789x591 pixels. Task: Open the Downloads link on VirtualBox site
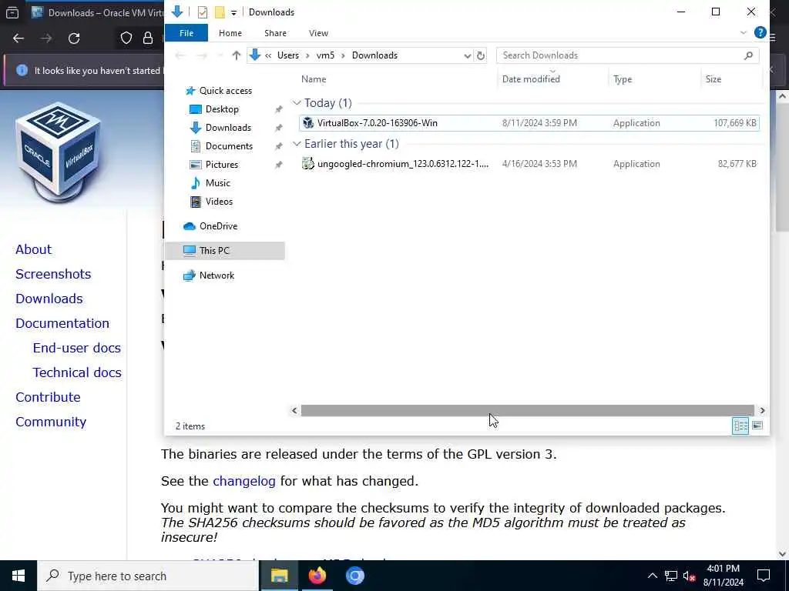coord(49,299)
